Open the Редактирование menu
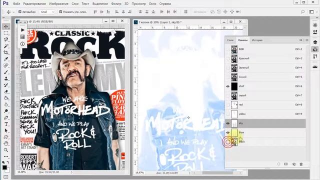 coord(34,3)
